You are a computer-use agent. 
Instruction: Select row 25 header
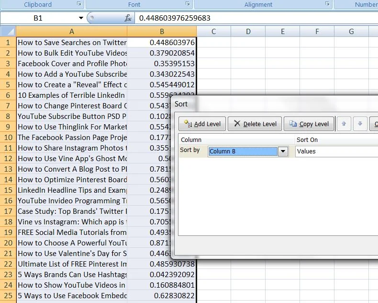pyautogui.click(x=8, y=295)
